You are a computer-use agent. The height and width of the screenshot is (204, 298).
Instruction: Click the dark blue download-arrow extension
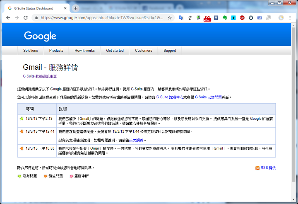pyautogui.click(x=216, y=18)
